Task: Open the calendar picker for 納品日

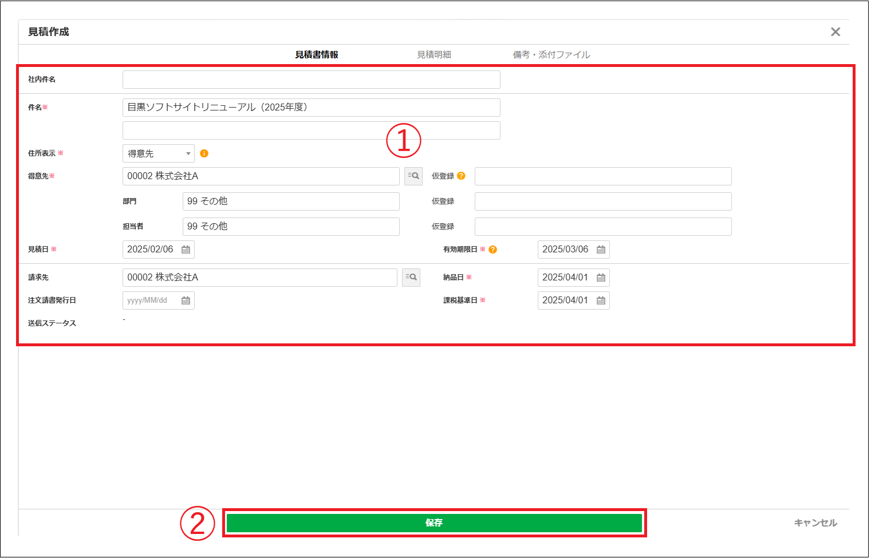Action: click(600, 278)
